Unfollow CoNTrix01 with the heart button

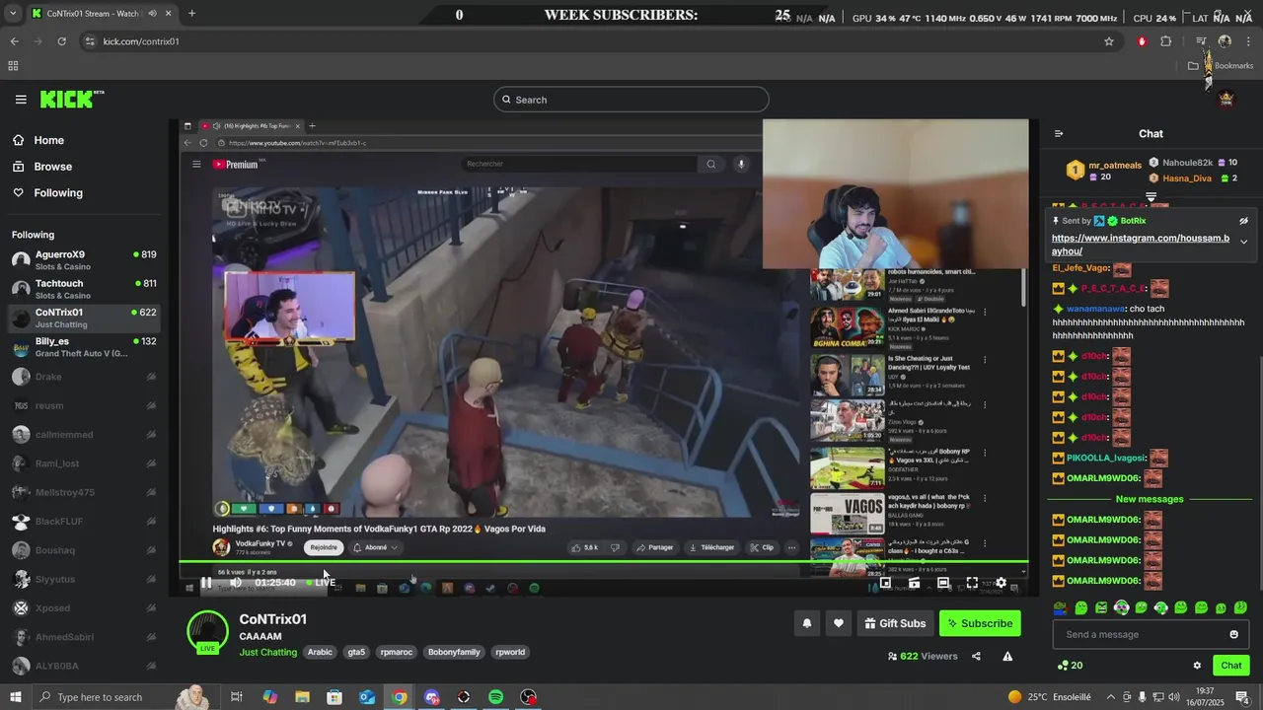(x=839, y=623)
